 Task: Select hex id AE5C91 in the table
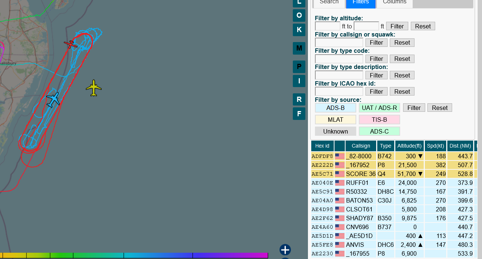(322, 191)
